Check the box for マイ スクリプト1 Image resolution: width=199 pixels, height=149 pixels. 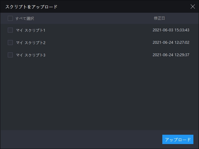[10, 30]
